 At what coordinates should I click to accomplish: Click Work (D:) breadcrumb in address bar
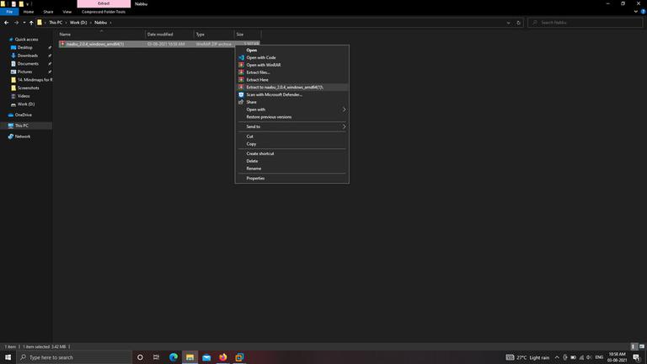click(78, 23)
